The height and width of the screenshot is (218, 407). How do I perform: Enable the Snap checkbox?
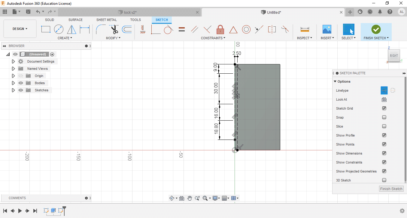[384, 117]
